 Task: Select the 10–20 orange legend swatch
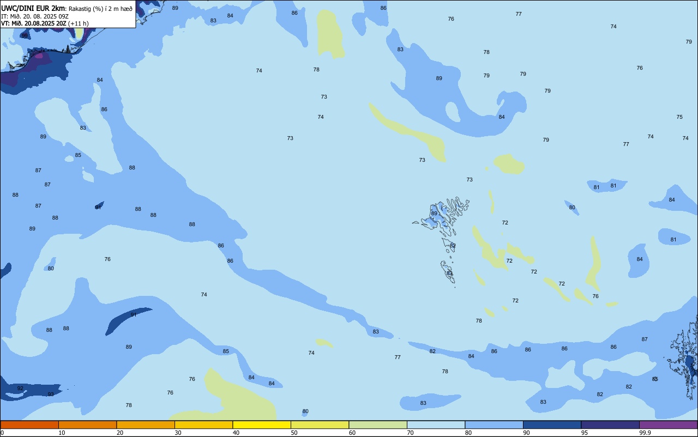point(87,424)
